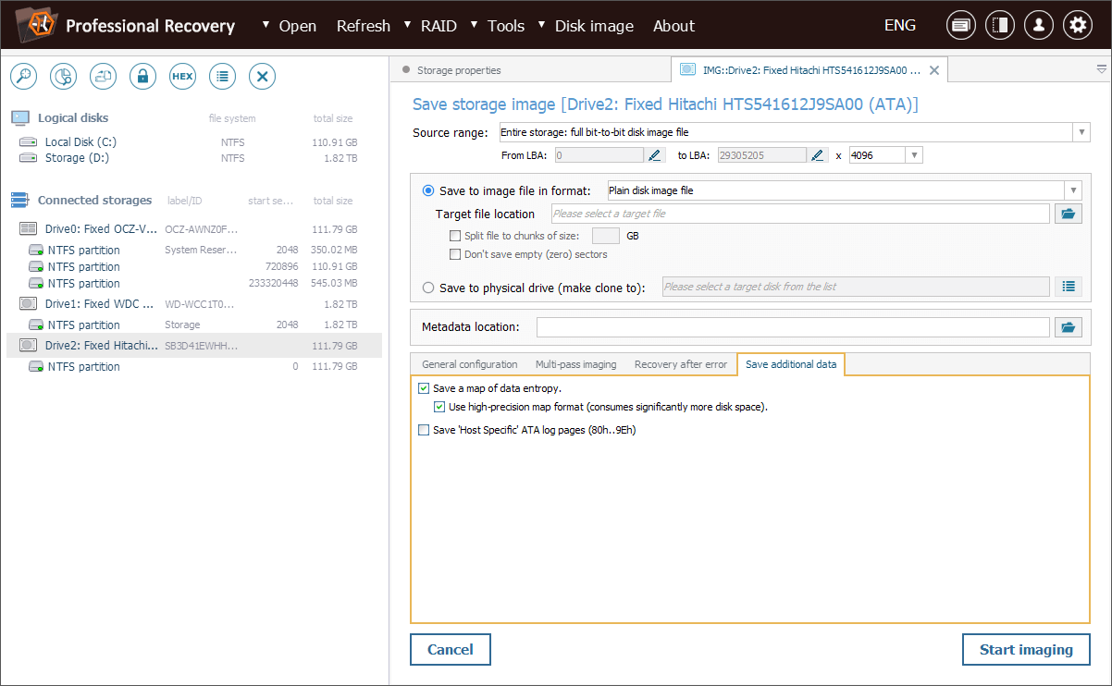Viewport: 1112px width, 686px height.
Task: Click the partition search pie-chart icon
Action: pos(63,77)
